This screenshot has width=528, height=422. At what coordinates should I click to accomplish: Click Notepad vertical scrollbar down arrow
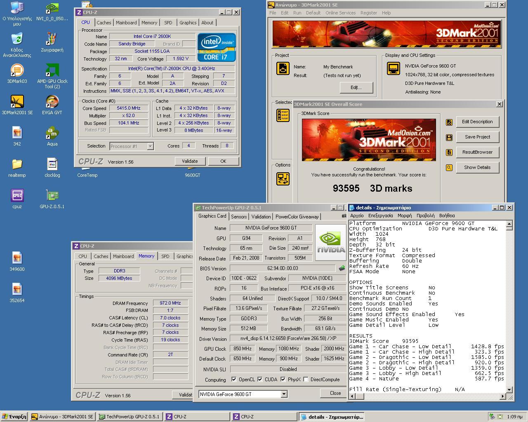(x=509, y=389)
